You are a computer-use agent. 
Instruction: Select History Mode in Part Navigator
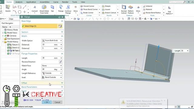tap(12, 30)
